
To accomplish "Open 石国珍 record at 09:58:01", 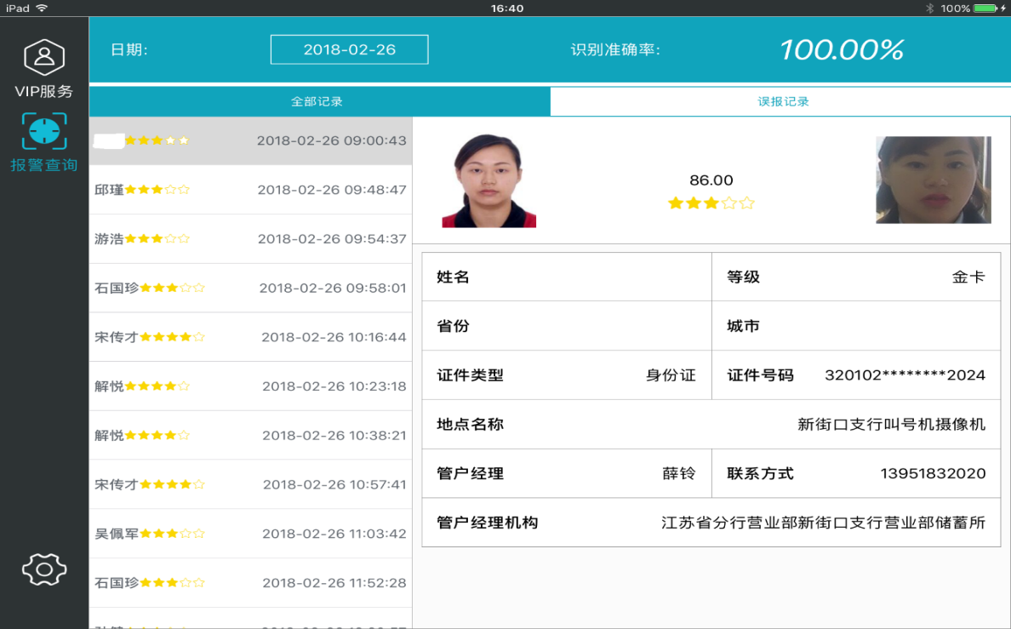I will click(250, 289).
